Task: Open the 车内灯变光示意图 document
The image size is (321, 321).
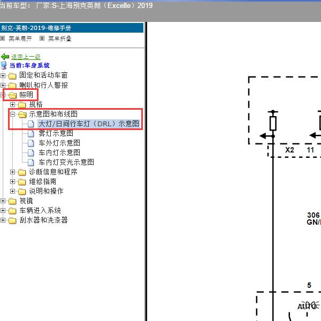Action: (66, 162)
